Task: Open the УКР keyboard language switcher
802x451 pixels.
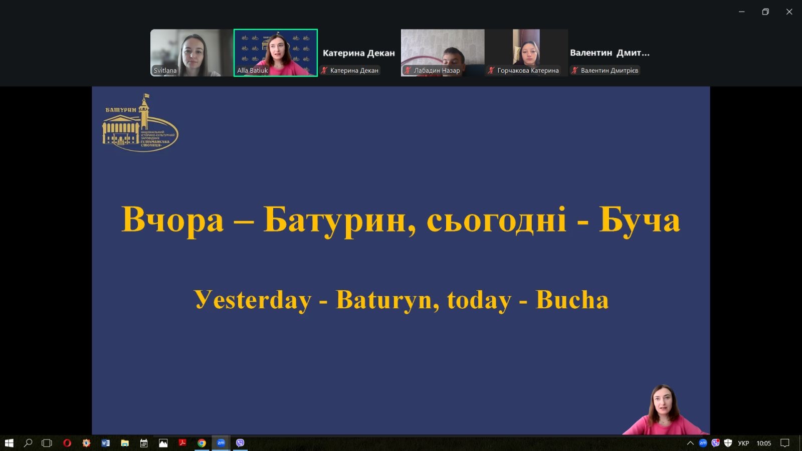Action: [743, 443]
